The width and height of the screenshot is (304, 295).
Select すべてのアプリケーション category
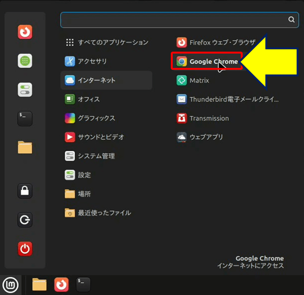pos(106,42)
